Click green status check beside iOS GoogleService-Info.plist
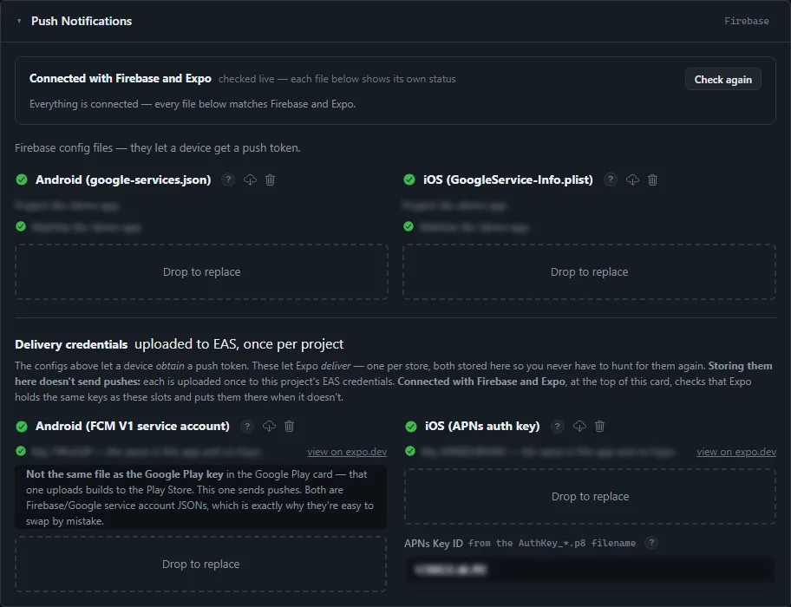This screenshot has height=607, width=791. [409, 179]
